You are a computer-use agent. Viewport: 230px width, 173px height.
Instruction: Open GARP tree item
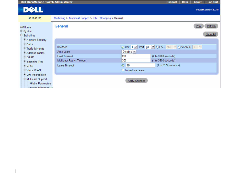pos(30,57)
